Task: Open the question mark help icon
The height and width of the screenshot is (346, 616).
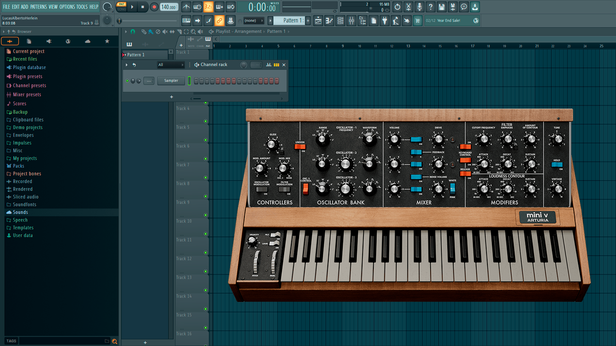Action: (x=431, y=7)
